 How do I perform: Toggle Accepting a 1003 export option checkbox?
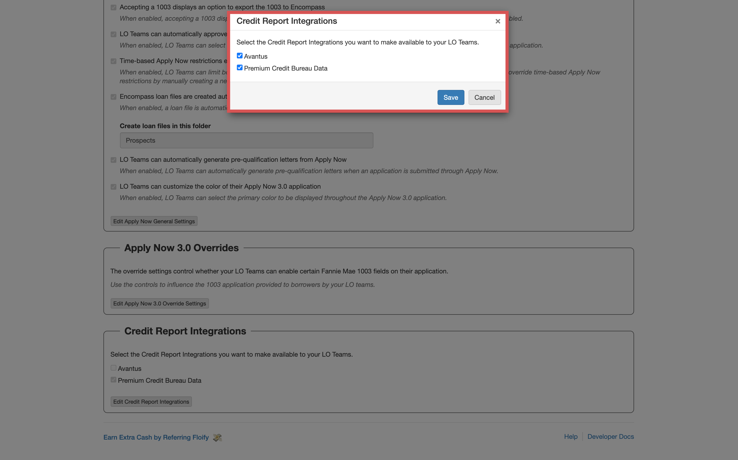click(x=114, y=7)
